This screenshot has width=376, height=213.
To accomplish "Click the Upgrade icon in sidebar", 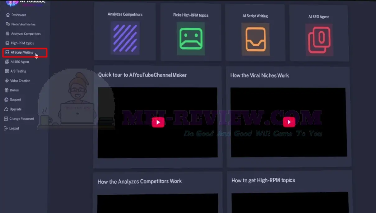I will [x=7, y=109].
